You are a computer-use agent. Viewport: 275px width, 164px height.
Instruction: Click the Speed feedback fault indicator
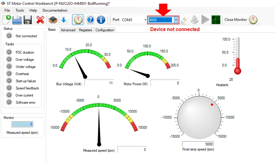[9, 88]
